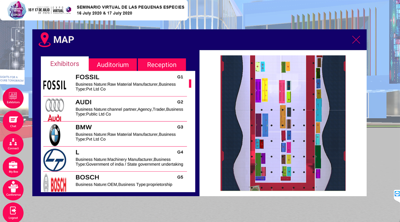Switch to the Reception tab
Screen dimensions: 400x222
click(x=162, y=65)
